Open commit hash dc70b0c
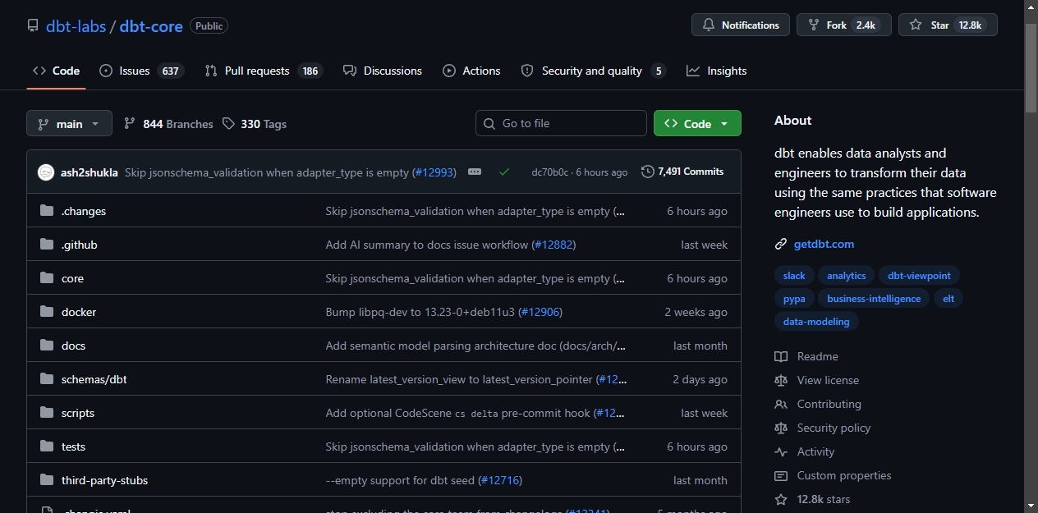The height and width of the screenshot is (513, 1038). (549, 172)
